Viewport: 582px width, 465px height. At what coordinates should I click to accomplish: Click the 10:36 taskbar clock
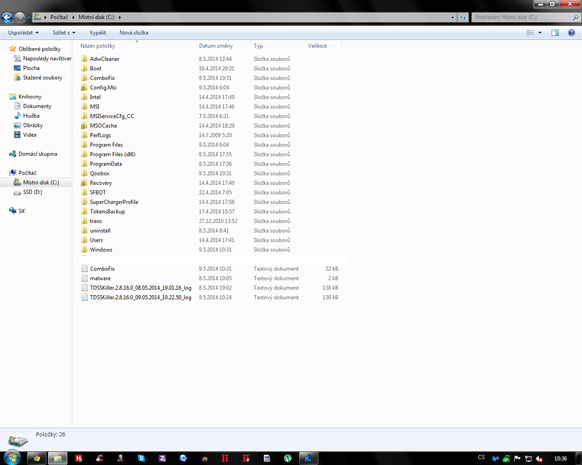click(561, 459)
